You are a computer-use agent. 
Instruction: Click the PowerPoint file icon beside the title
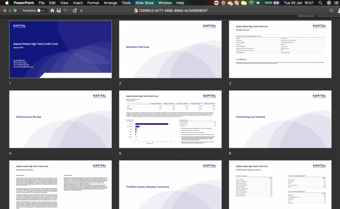(x=136, y=10)
